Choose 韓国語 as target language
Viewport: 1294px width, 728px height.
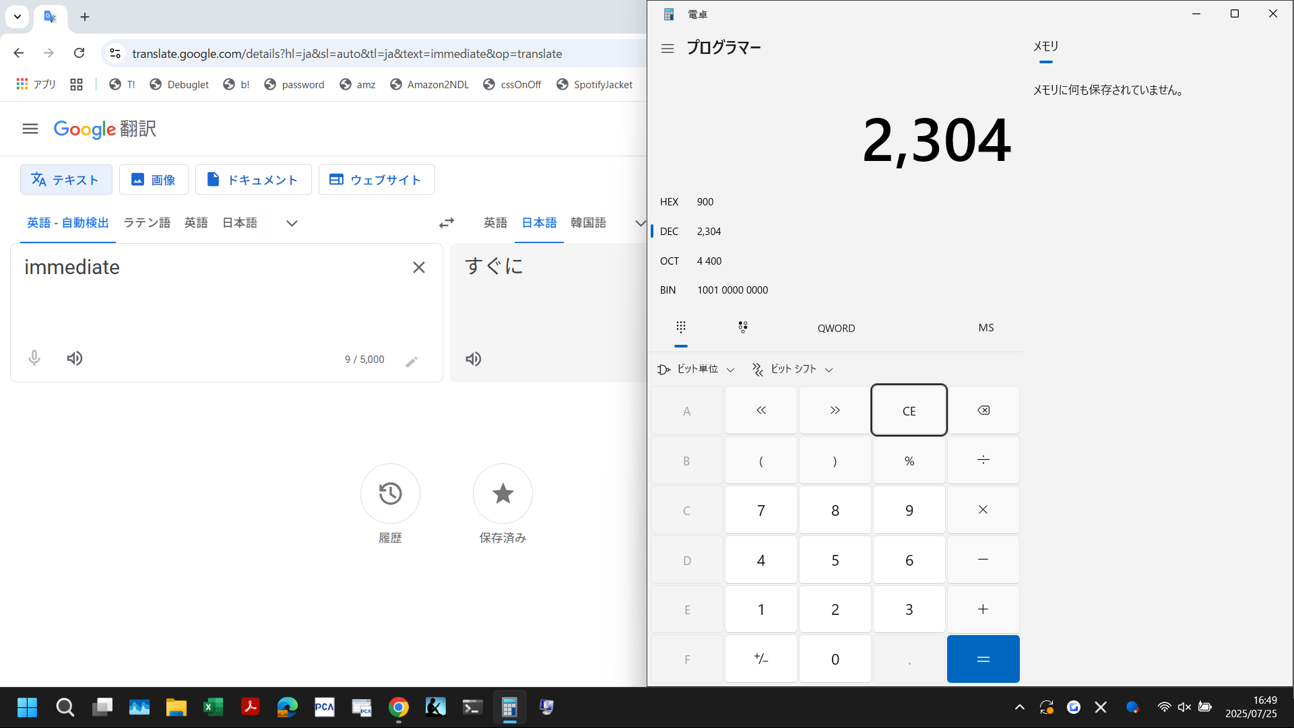(x=588, y=223)
